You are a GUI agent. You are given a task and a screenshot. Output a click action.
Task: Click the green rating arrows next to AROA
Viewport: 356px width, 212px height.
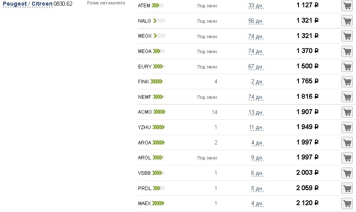tap(158, 143)
